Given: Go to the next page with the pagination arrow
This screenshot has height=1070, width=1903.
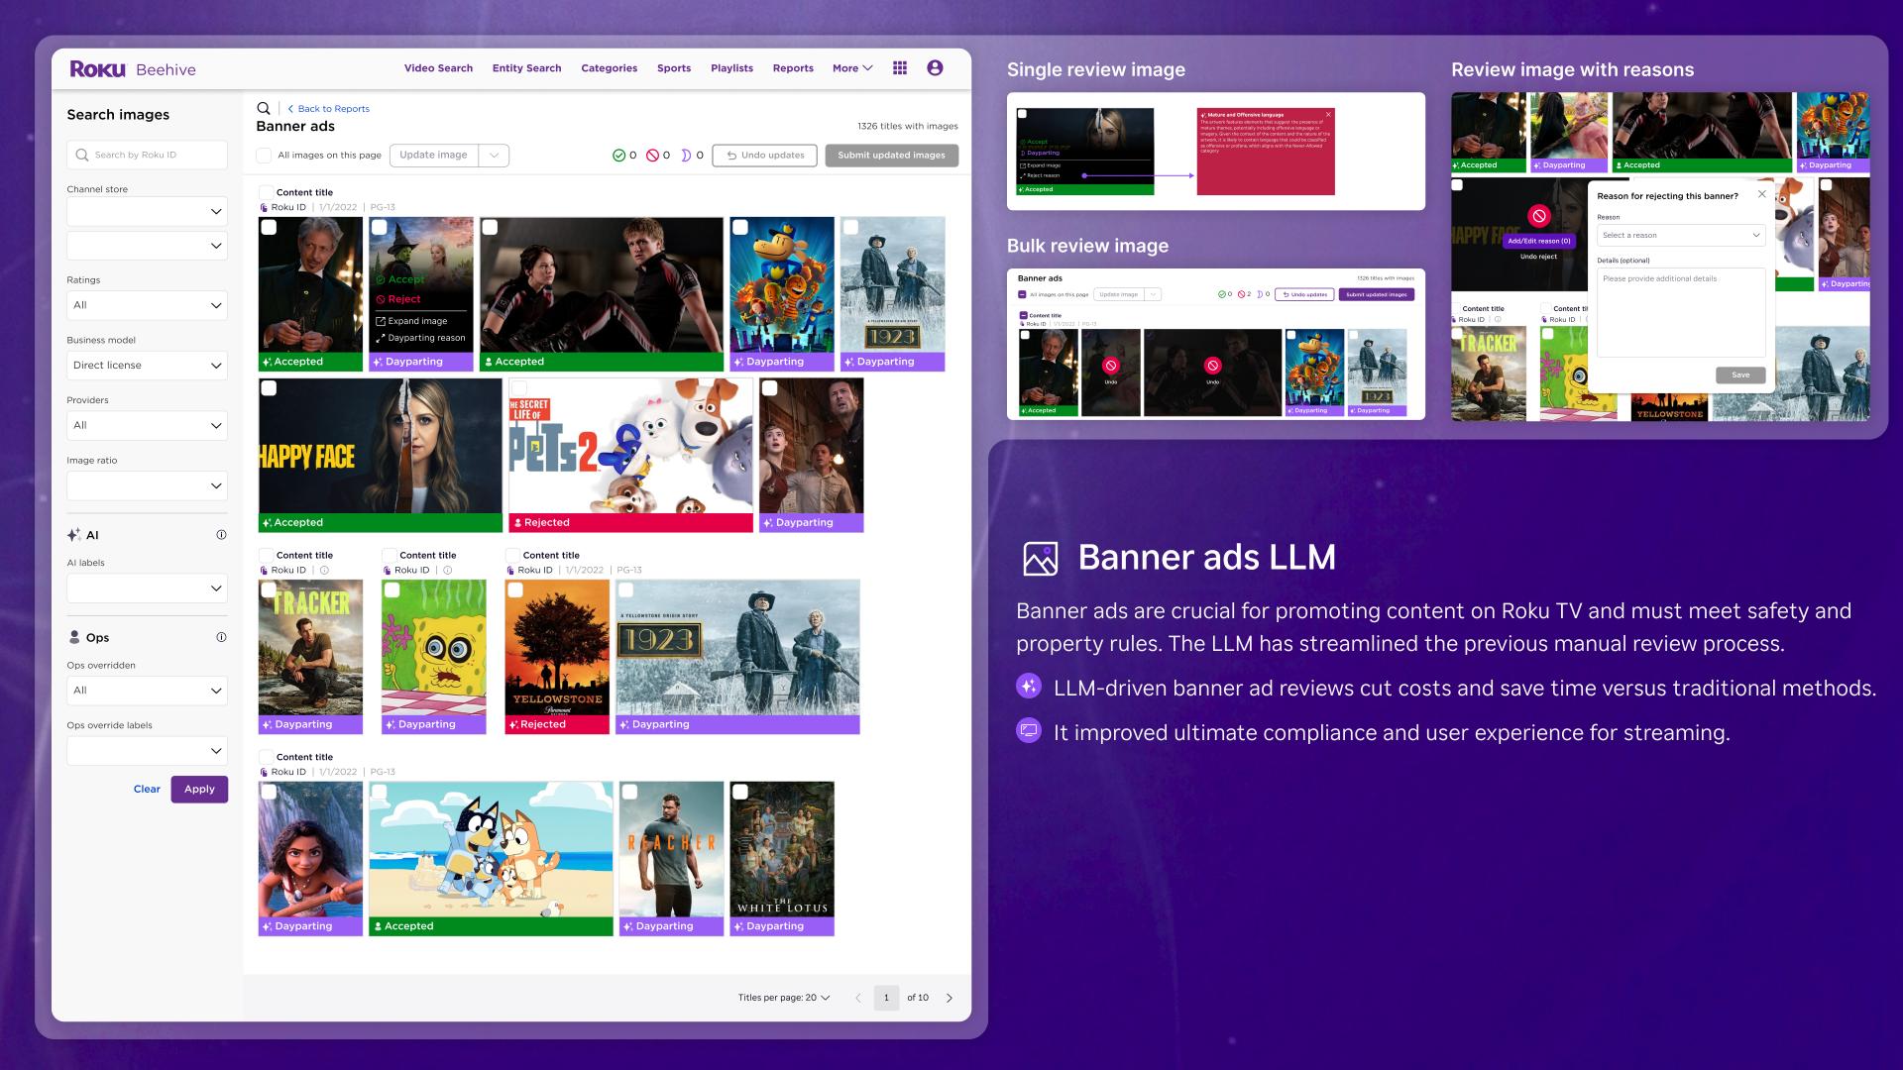Looking at the screenshot, I should click(949, 998).
